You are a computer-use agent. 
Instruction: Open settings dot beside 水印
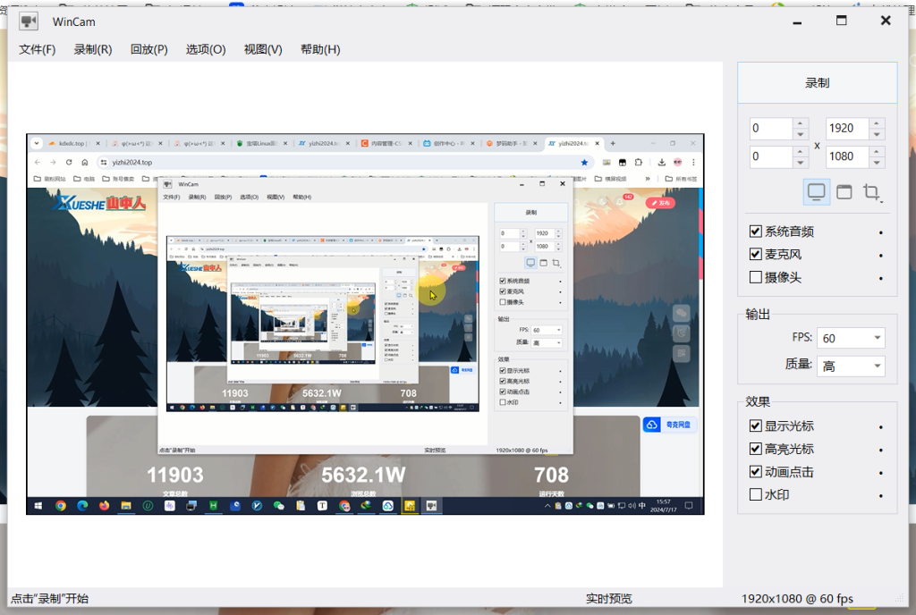pos(881,495)
